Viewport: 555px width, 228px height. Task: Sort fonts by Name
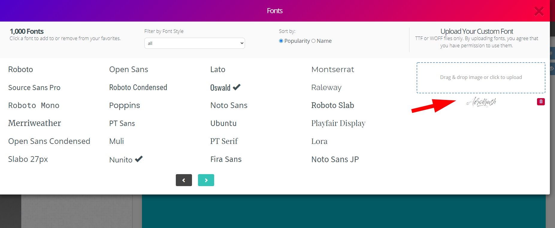click(x=313, y=41)
